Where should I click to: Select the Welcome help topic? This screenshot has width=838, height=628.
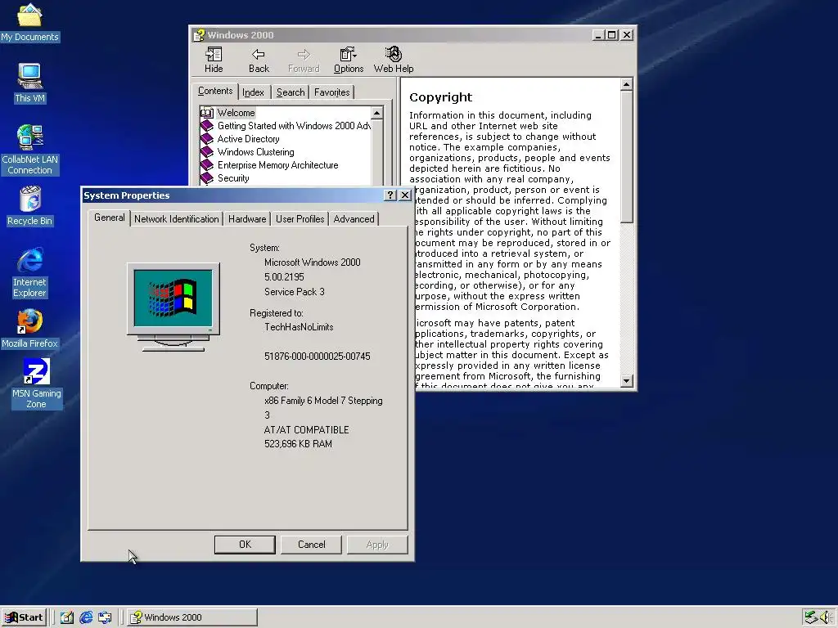pos(236,113)
